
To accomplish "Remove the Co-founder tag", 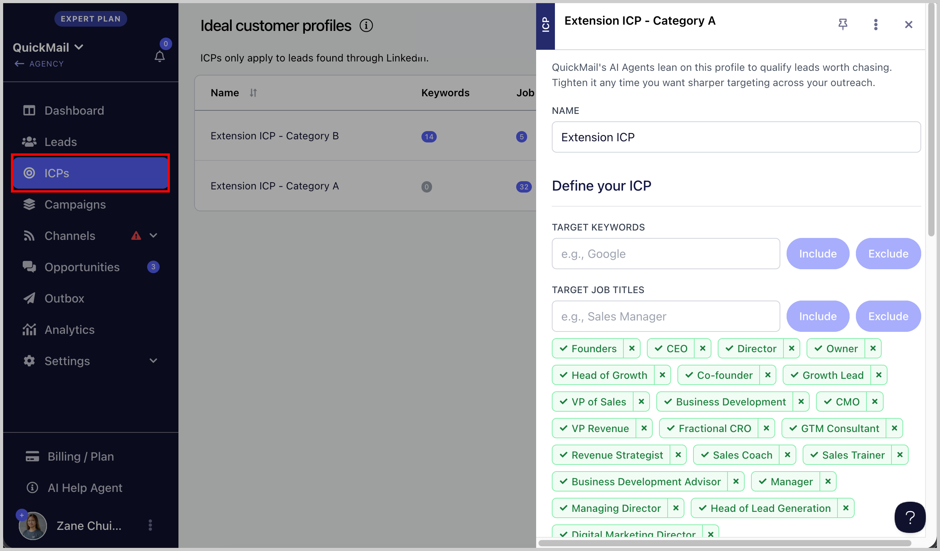I will (768, 375).
